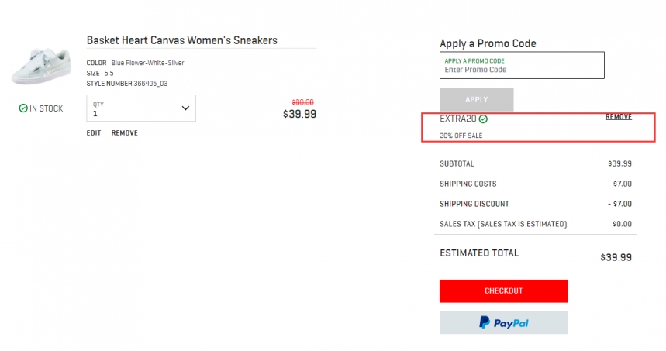The image size is (666, 351).
Task: Click the SHIPPING DISCOUNT label
Action: pos(474,205)
